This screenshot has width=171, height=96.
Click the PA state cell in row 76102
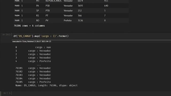37,6
